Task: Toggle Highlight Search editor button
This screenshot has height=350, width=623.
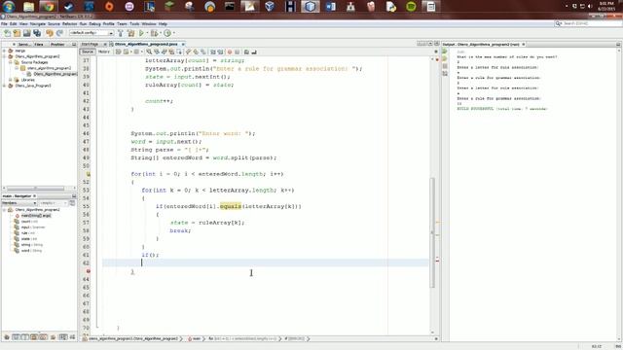Action: 172,52
